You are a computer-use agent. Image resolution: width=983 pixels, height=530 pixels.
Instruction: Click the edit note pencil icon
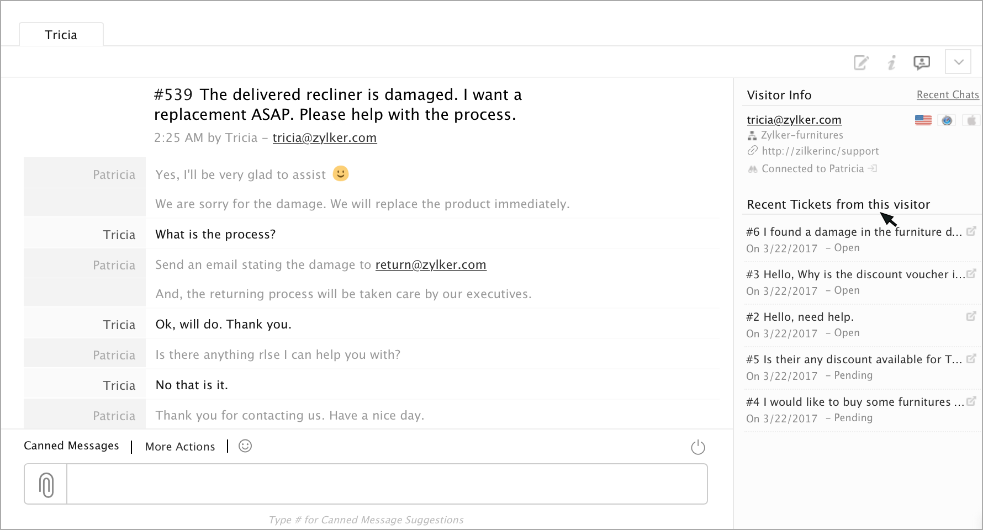click(861, 62)
